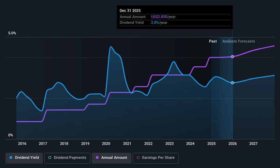Toggle the Annual Amount legend series
Viewport: 280px width, 168px height.
112,158
